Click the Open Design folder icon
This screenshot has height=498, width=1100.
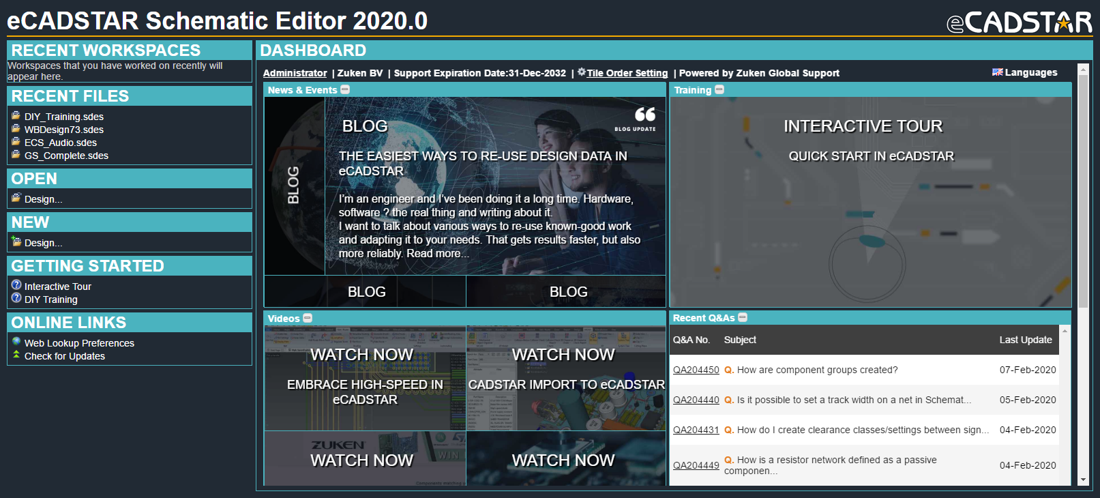pyautogui.click(x=16, y=199)
